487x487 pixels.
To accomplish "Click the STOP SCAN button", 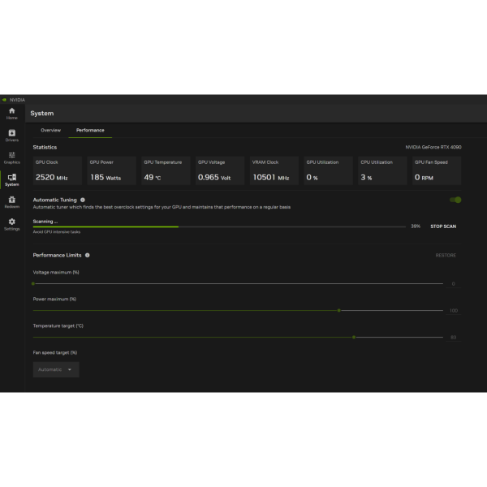I will [443, 226].
